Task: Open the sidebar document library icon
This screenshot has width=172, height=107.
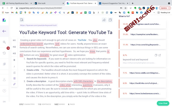Action: coord(4,64)
